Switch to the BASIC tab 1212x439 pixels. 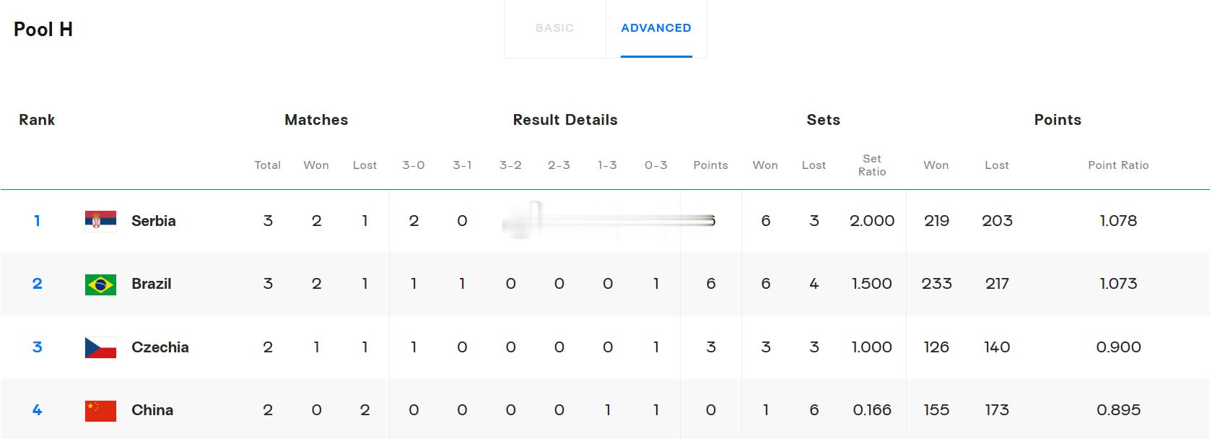point(555,28)
